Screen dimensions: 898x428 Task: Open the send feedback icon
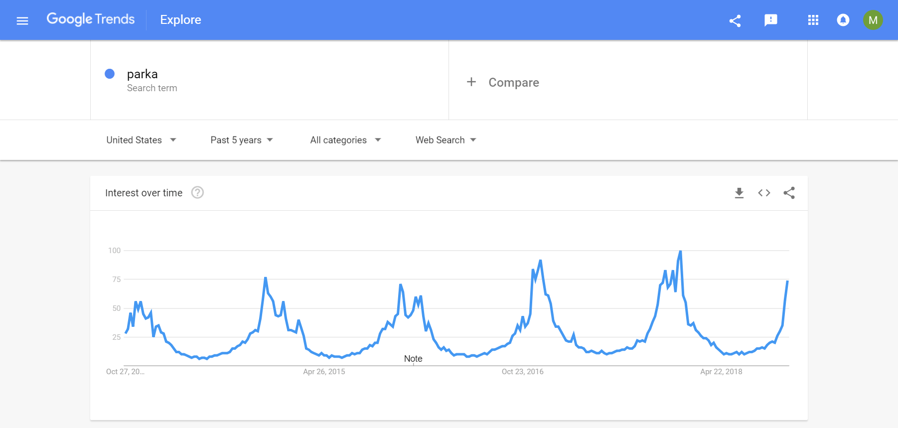(771, 20)
